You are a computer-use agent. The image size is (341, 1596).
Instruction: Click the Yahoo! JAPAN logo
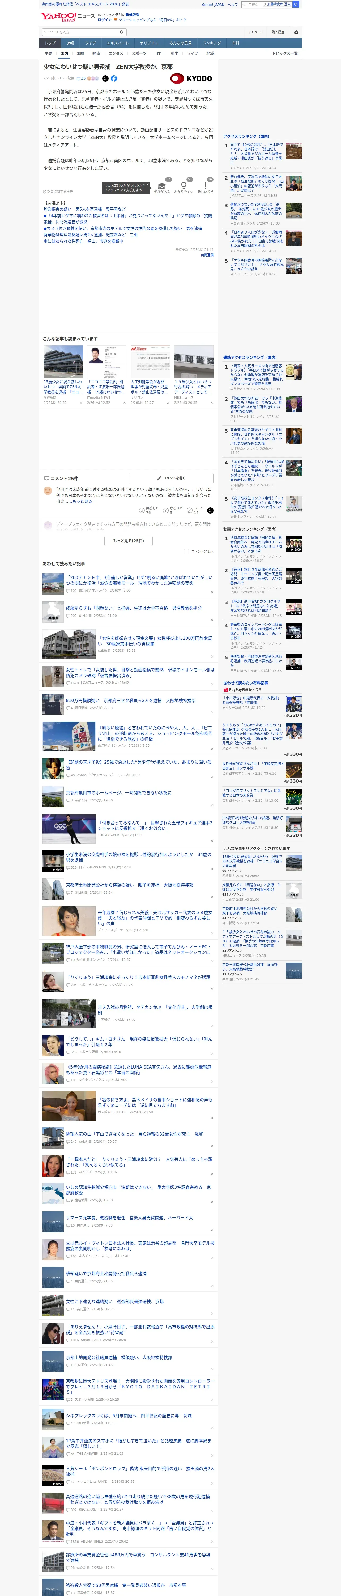click(x=59, y=17)
